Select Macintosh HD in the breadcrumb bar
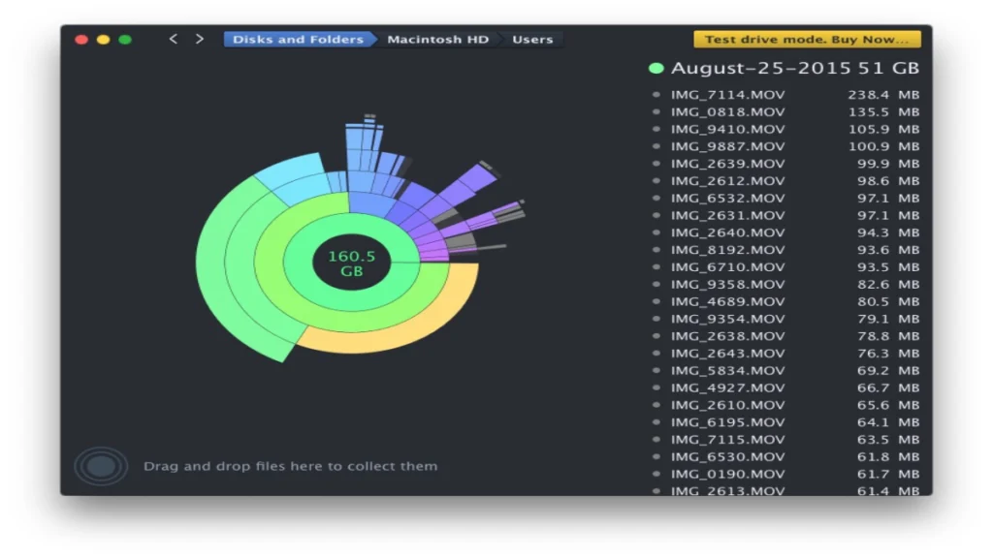This screenshot has width=993, height=558. [x=437, y=39]
